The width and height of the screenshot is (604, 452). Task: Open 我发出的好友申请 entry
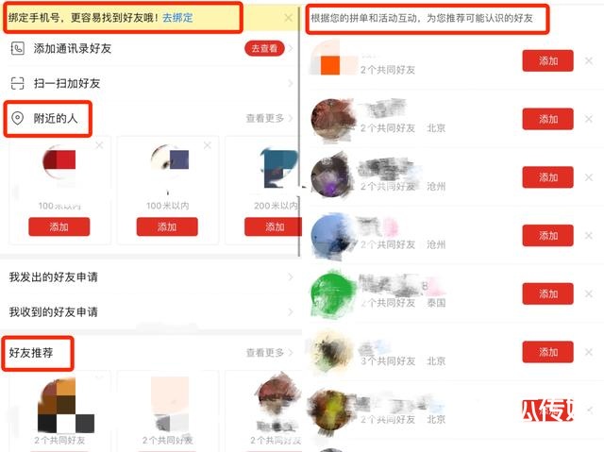(151, 276)
